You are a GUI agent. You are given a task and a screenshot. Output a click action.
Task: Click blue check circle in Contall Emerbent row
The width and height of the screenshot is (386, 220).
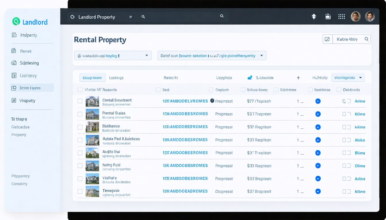coord(318,101)
